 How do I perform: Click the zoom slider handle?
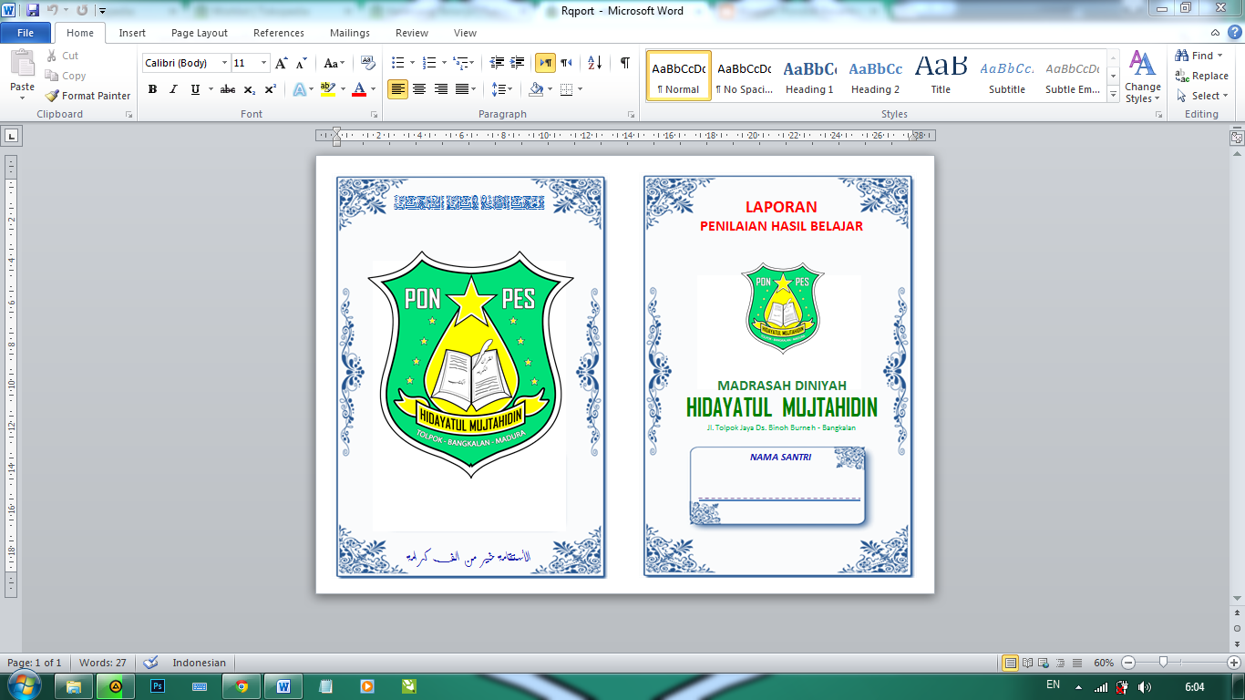[x=1163, y=663]
